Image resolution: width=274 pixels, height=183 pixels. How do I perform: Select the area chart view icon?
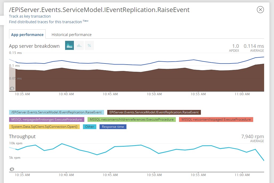[x=69, y=46]
